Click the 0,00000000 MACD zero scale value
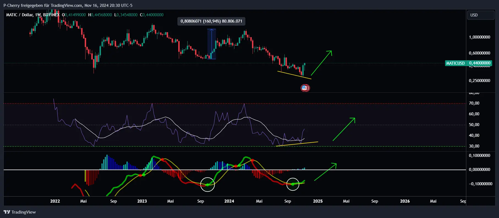This screenshot has height=218, width=499. 479,170
